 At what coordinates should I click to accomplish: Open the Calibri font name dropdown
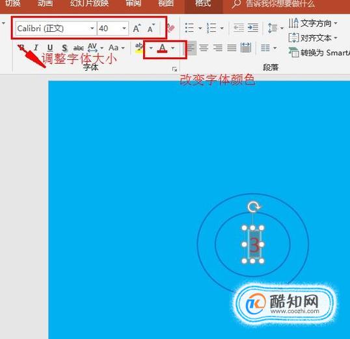click(92, 29)
